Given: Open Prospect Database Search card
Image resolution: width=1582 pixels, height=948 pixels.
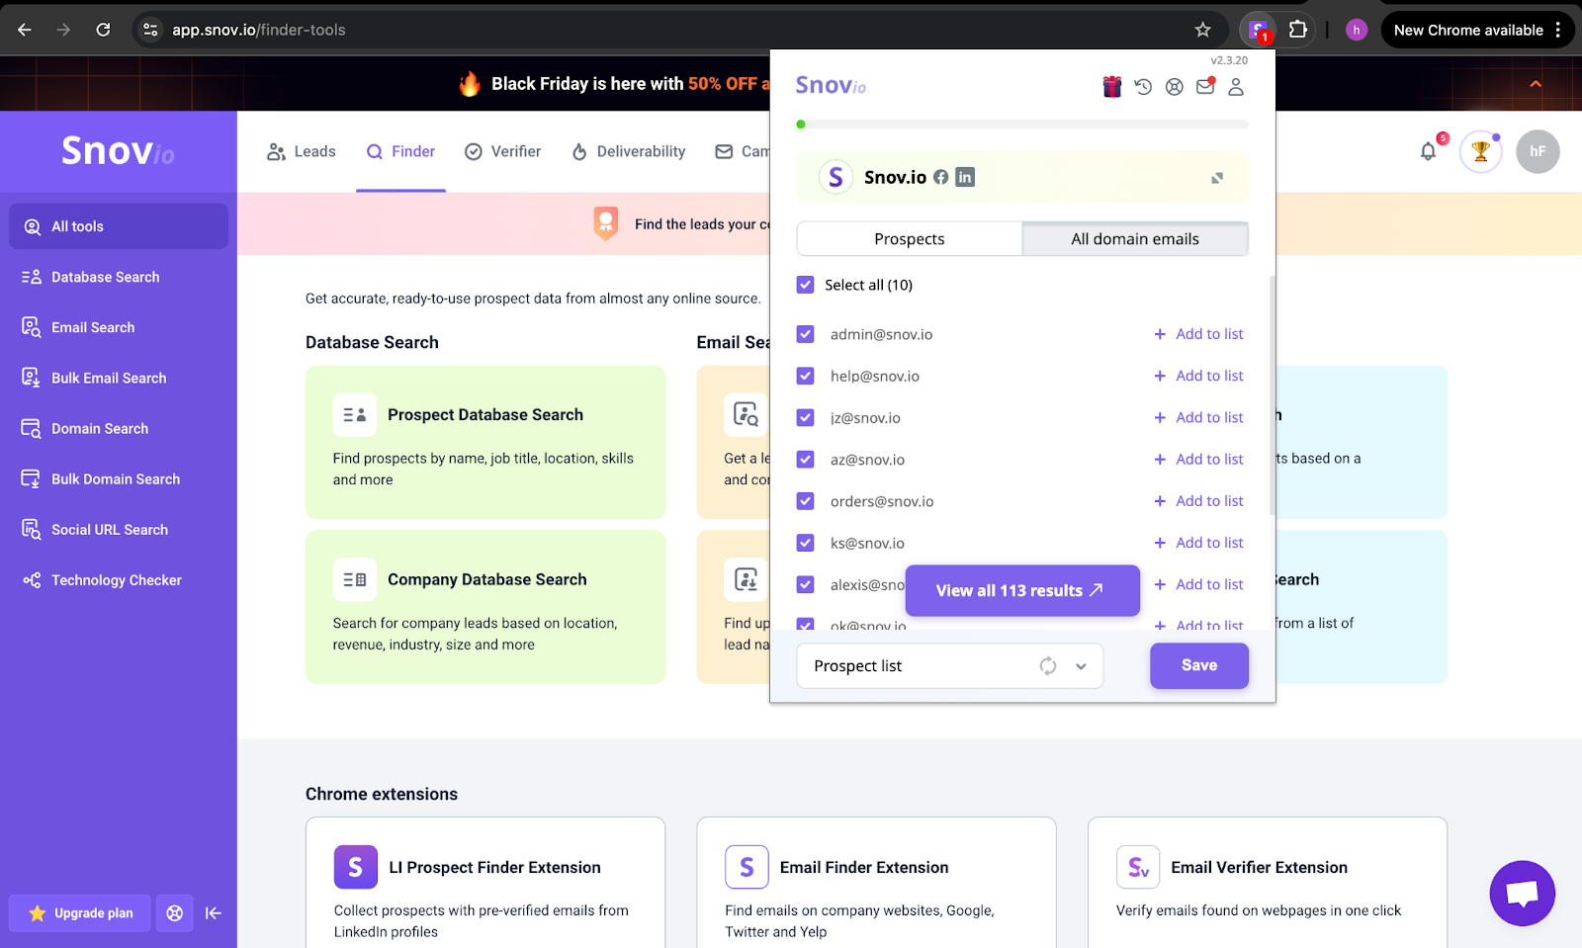Looking at the screenshot, I should click(485, 442).
